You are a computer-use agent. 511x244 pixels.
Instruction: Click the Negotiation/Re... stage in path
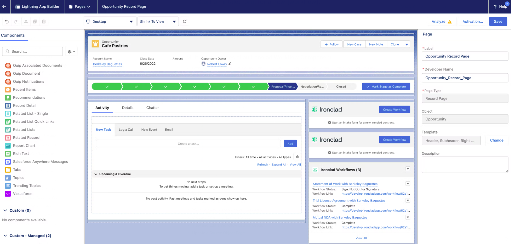312,86
